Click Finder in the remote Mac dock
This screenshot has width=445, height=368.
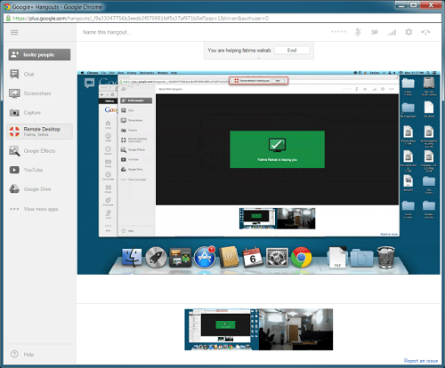tap(132, 257)
